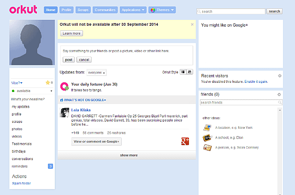Image resolution: width=295 pixels, height=195 pixels.
Task: Select 'A location, e.g. New York'
Action: pos(234,127)
